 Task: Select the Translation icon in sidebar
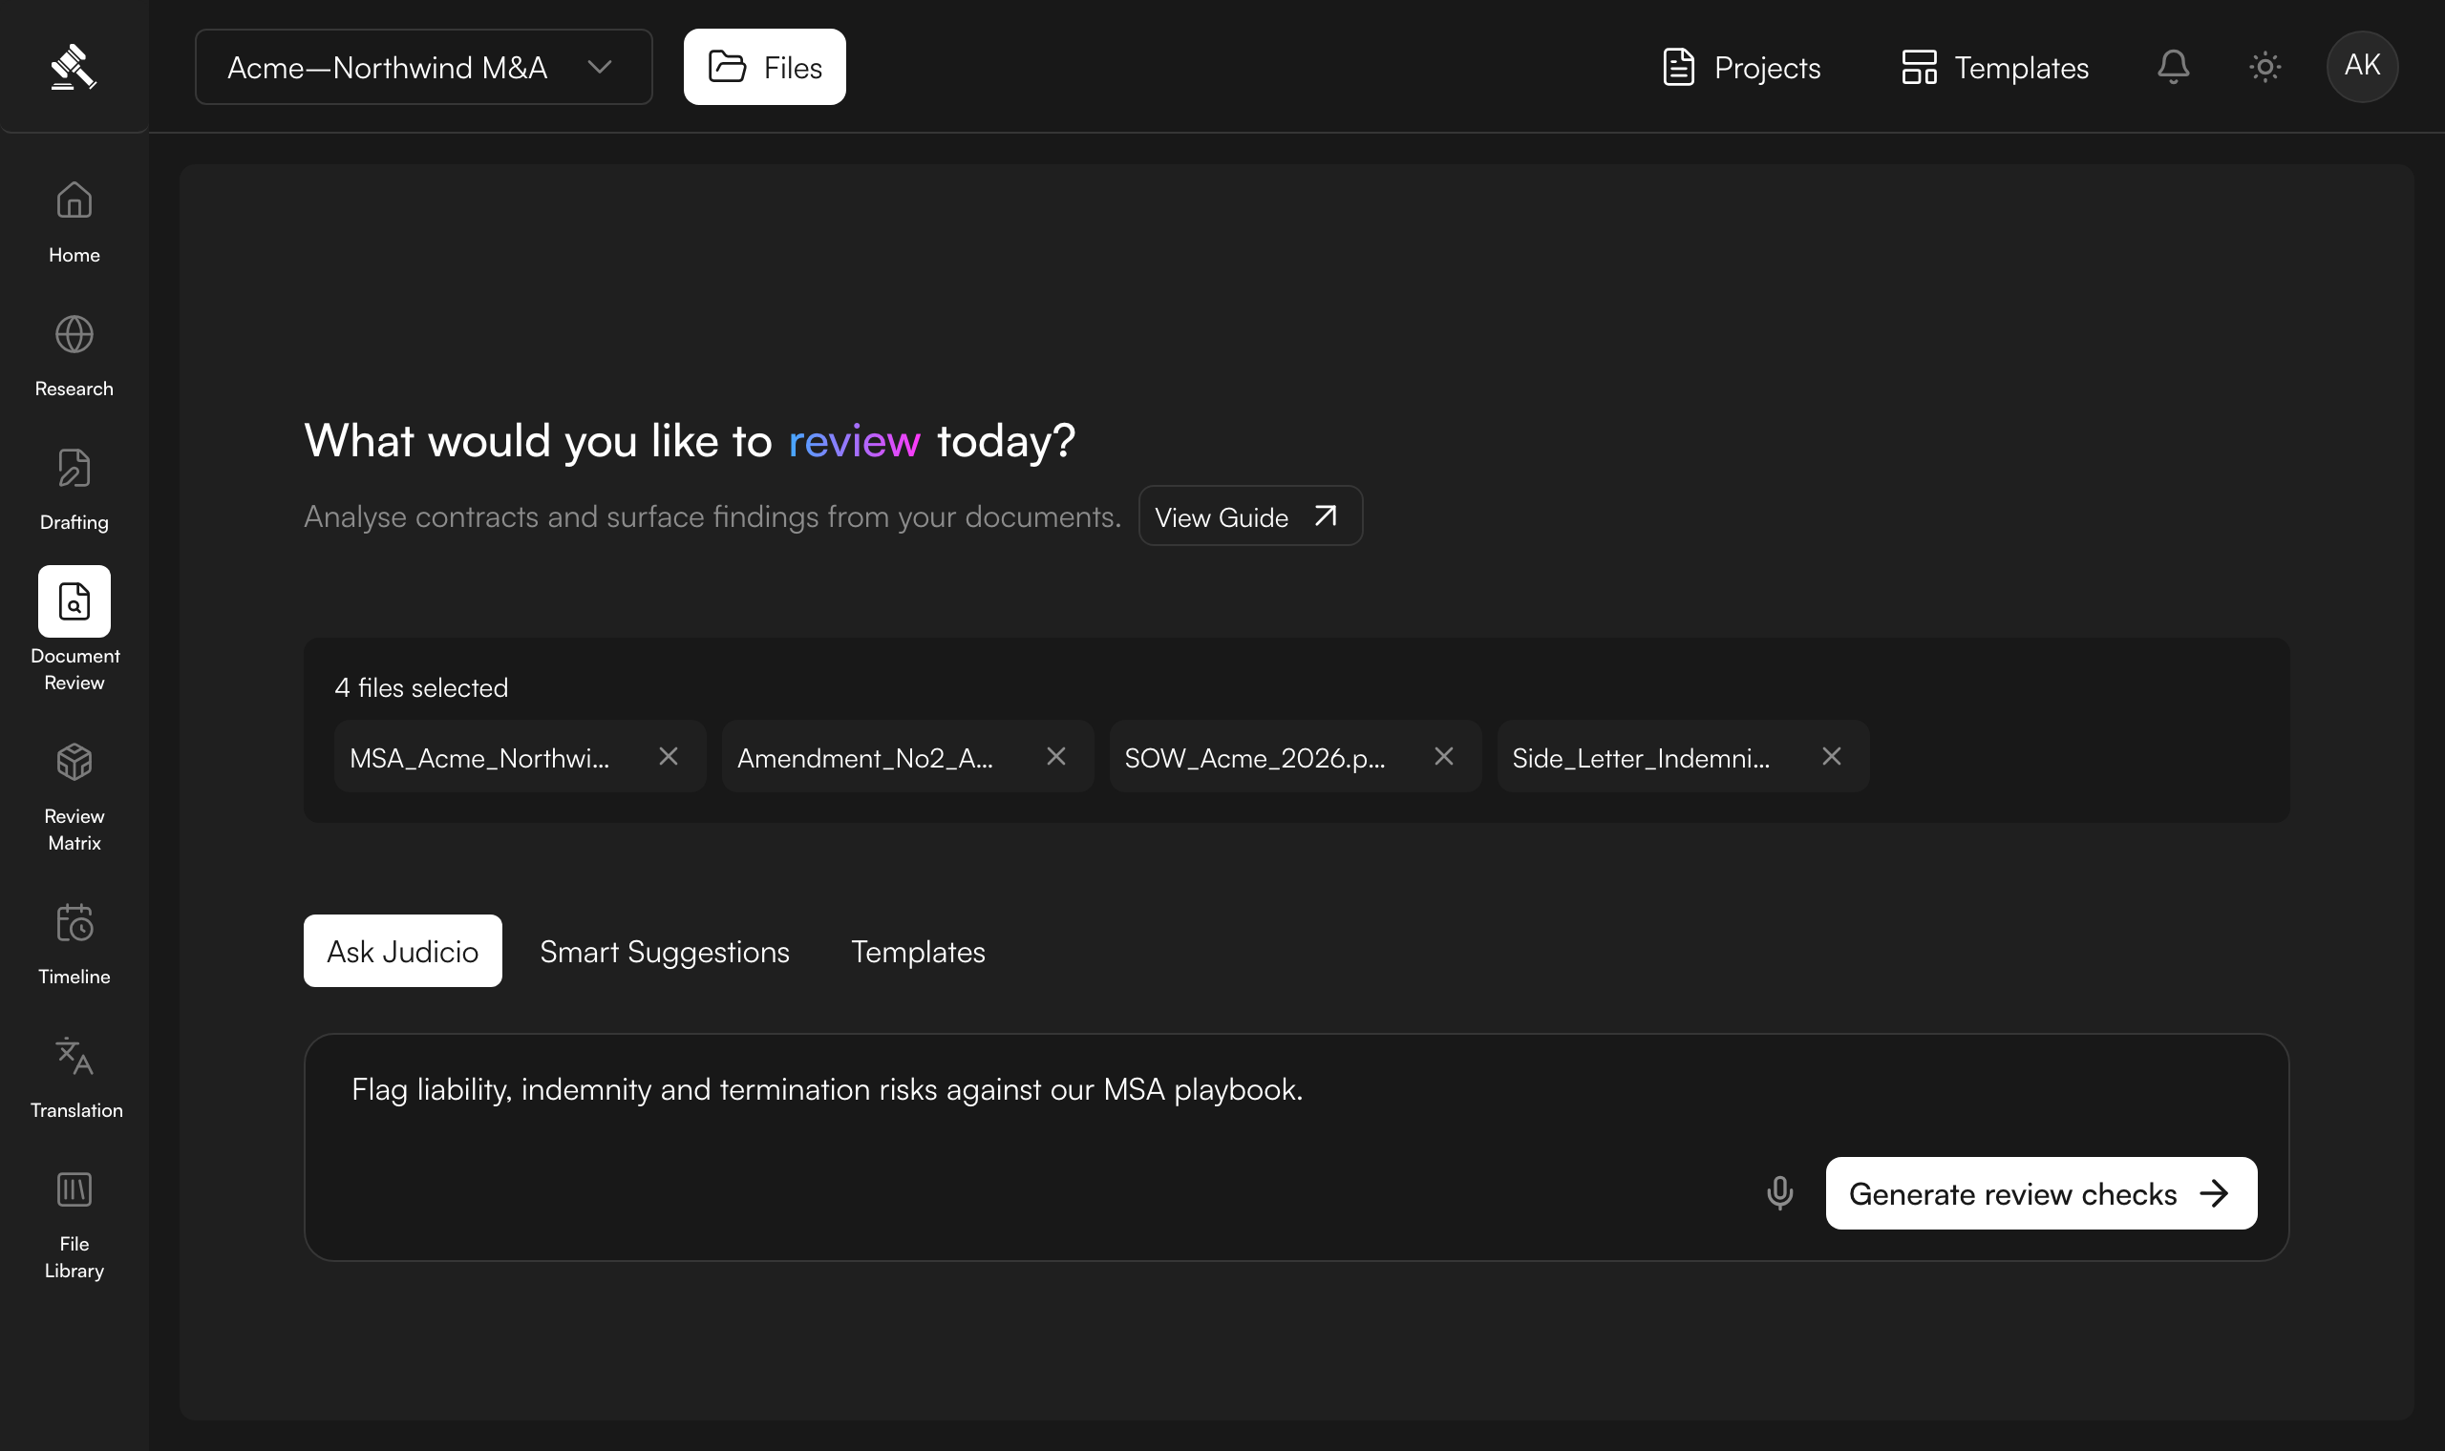click(x=74, y=1056)
